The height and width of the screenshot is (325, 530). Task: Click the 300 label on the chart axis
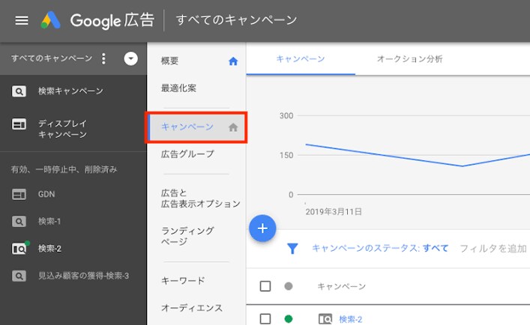286,116
